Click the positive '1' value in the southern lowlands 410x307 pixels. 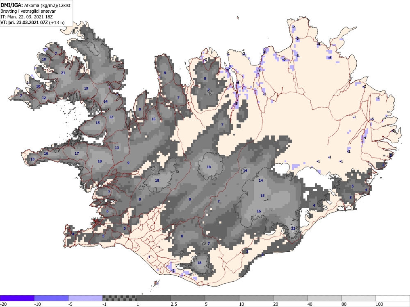149,257
